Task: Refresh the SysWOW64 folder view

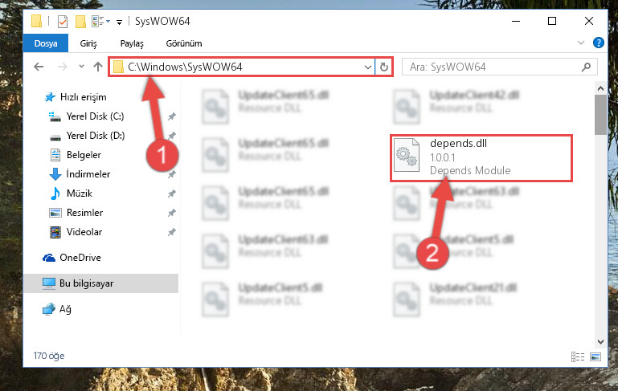Action: click(x=384, y=67)
